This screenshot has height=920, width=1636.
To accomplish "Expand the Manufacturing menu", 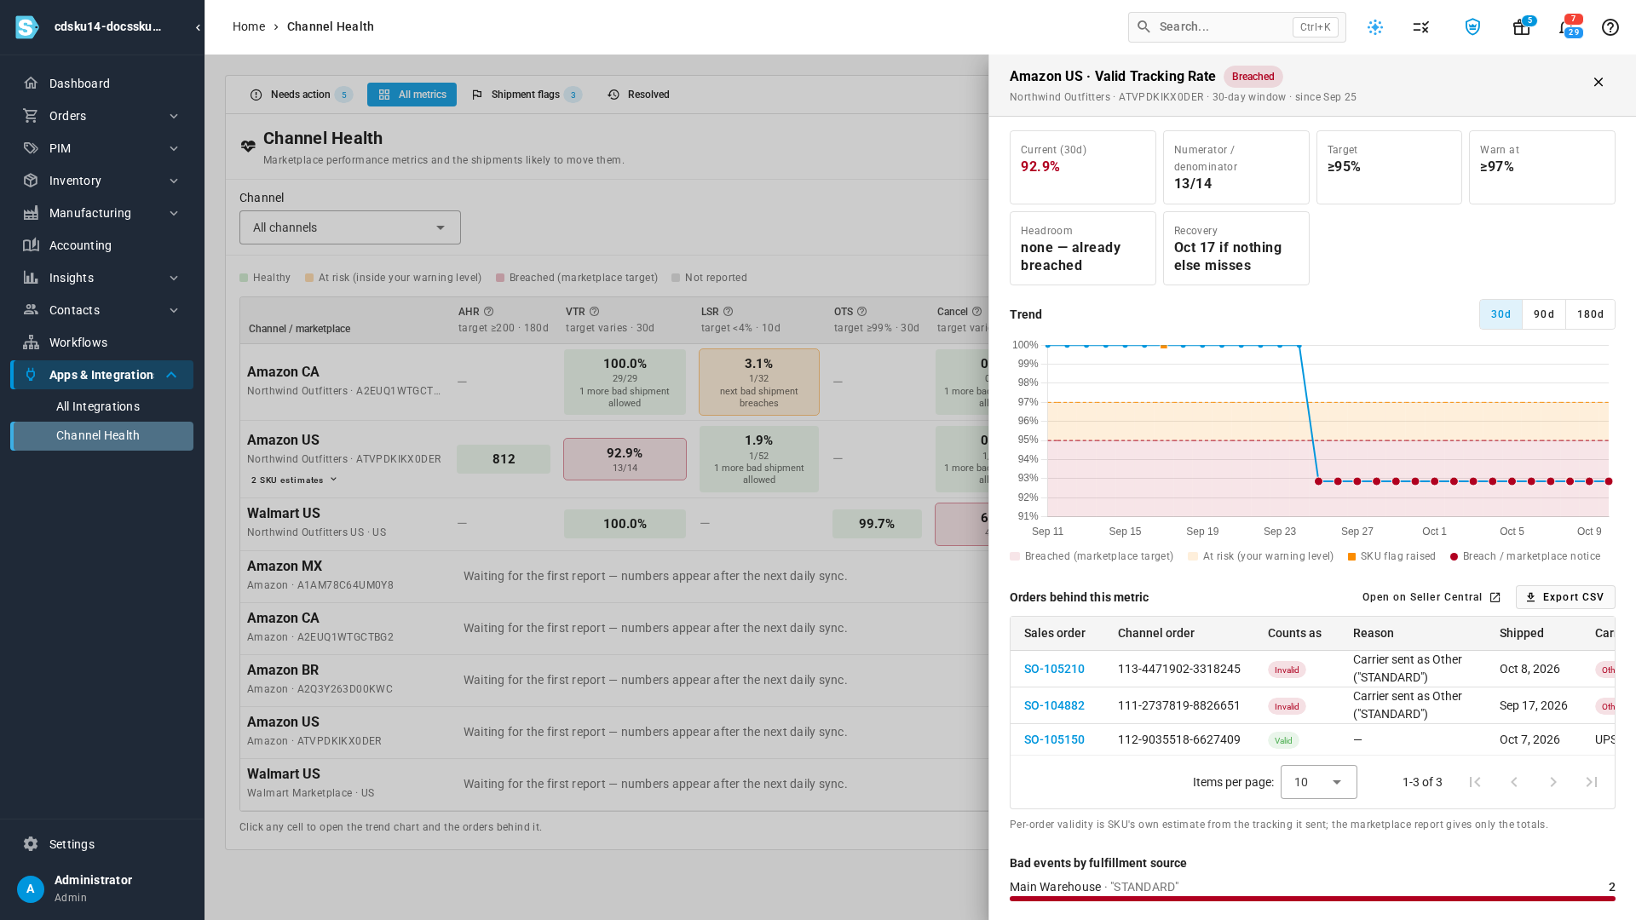I will 102,213.
